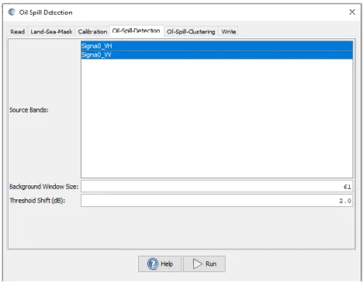Viewport: 363px width, 283px height.
Task: Open the Land-Sea-Mask tab
Action: click(51, 32)
